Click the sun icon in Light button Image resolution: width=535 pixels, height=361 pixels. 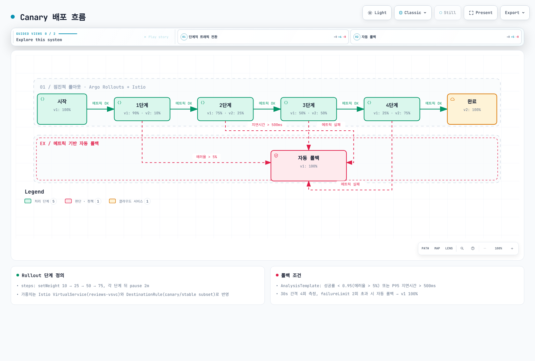370,13
